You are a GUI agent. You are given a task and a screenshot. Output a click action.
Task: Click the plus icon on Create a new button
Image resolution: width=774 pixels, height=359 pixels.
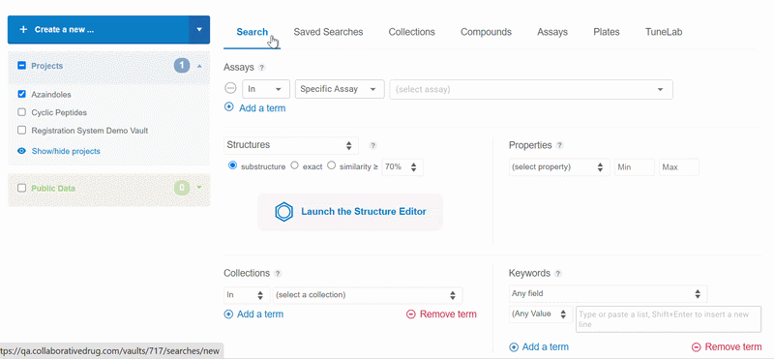(x=23, y=30)
